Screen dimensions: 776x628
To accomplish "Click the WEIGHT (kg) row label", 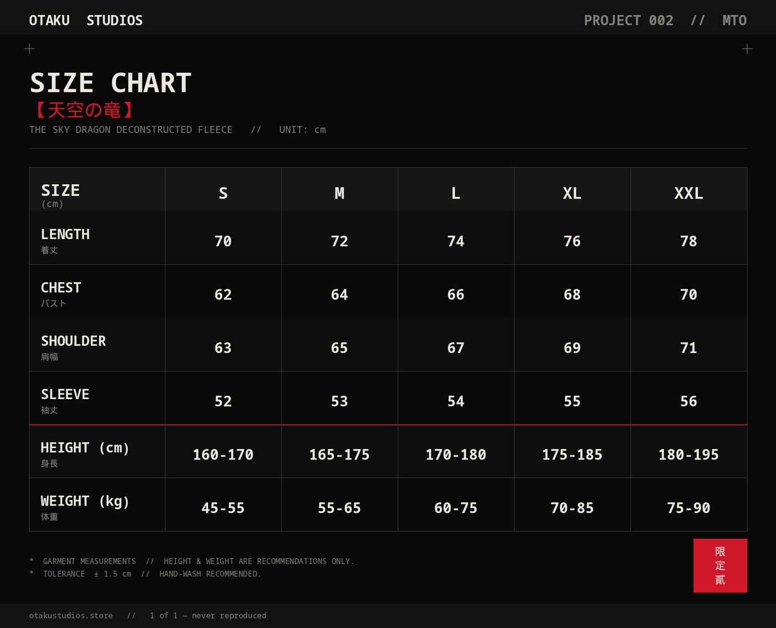I will click(x=85, y=501).
